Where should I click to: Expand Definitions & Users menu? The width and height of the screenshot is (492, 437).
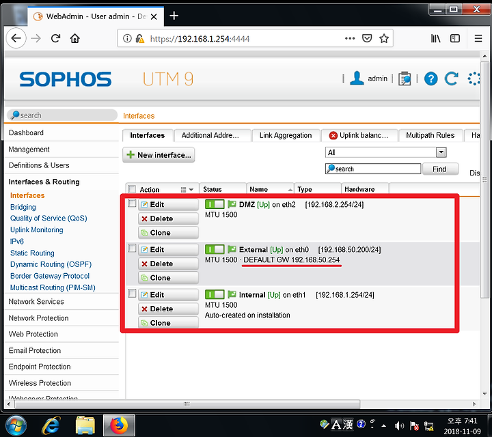point(39,165)
